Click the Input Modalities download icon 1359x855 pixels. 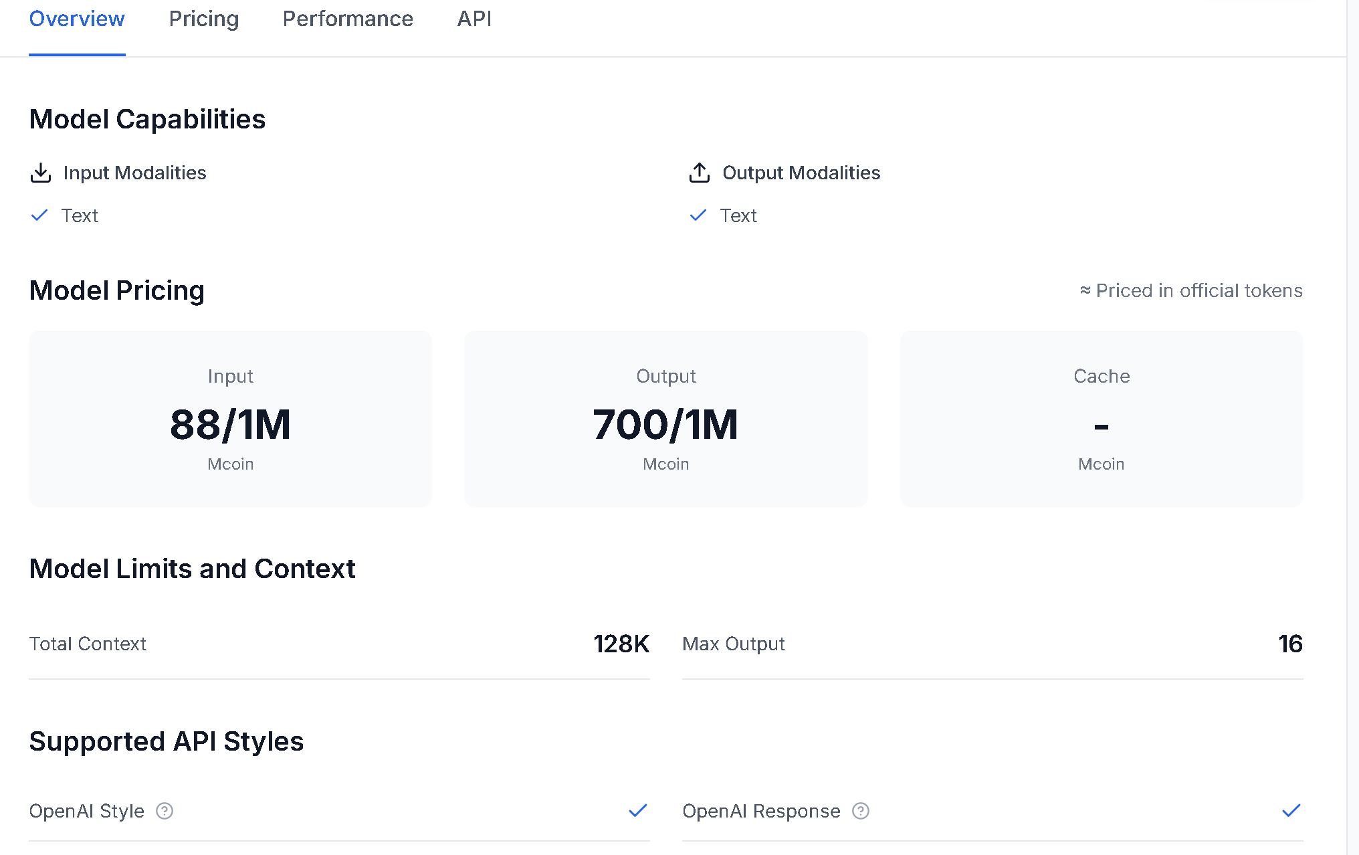(41, 173)
